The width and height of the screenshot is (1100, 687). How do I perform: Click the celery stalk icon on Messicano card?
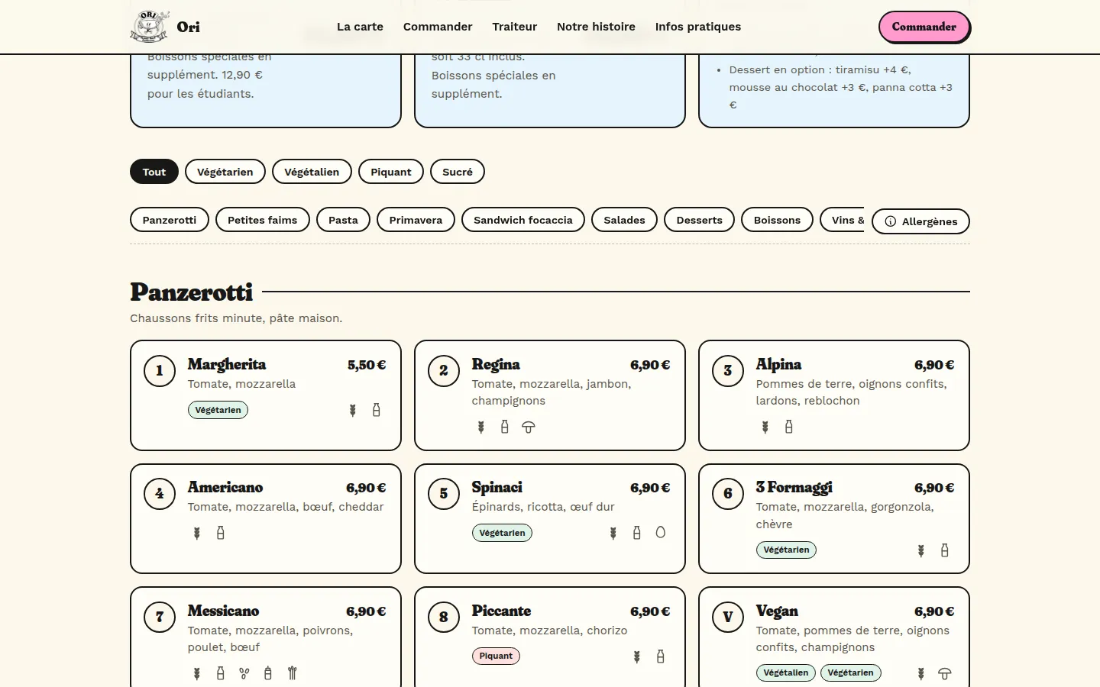click(x=292, y=673)
